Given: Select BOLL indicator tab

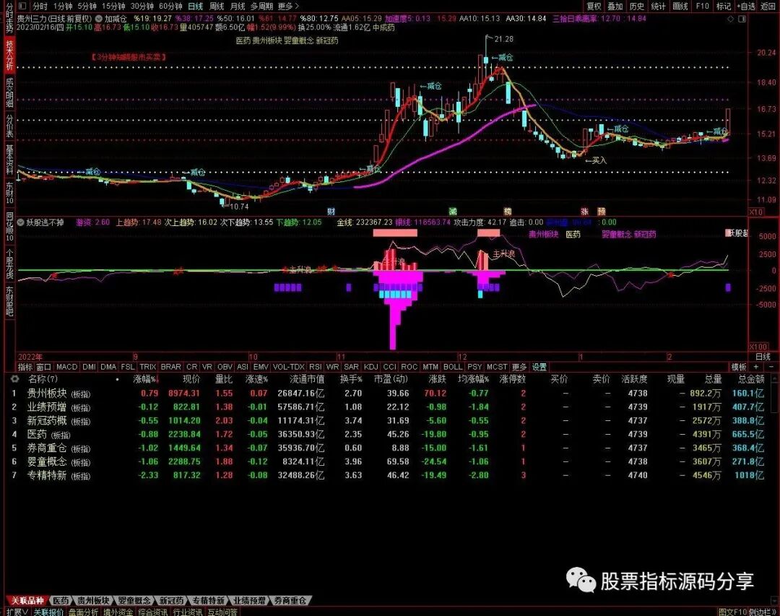Looking at the screenshot, I should pos(453,367).
